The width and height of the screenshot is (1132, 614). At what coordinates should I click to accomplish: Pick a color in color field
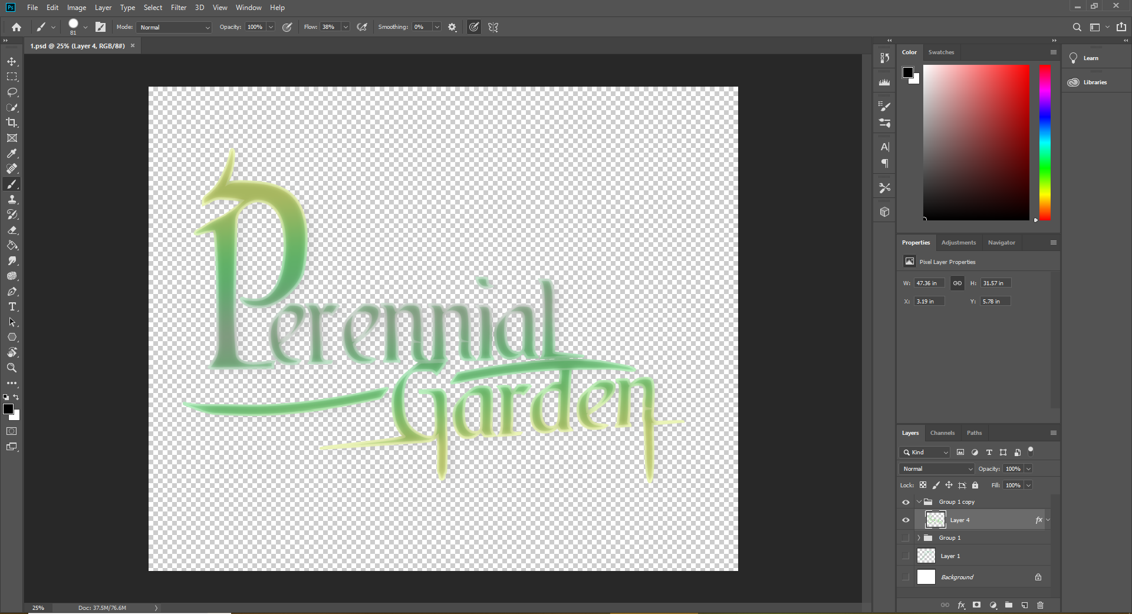[x=976, y=142]
